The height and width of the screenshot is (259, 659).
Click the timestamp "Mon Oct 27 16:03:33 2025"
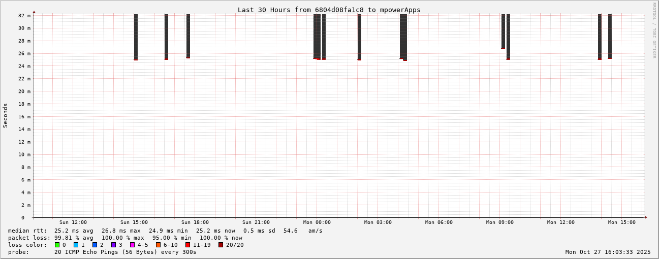(608, 252)
